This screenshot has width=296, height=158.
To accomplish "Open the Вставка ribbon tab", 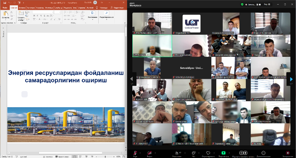I will point(22,7).
